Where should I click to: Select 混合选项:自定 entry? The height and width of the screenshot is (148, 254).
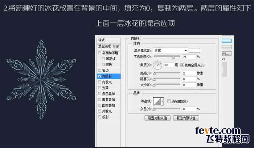coord(109,47)
